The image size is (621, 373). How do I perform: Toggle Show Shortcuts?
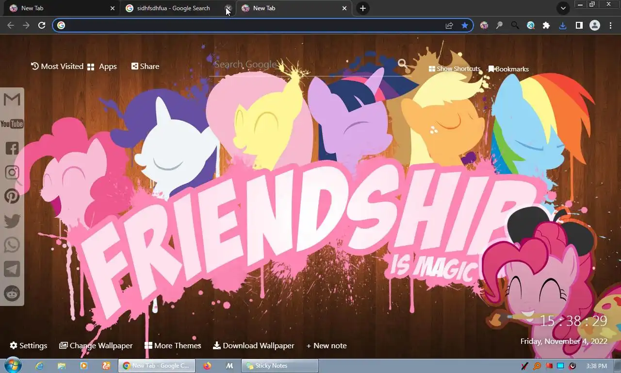point(455,69)
